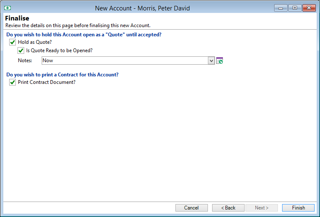
Task: Click the Print Contract Document? label
Action: tap(47, 82)
